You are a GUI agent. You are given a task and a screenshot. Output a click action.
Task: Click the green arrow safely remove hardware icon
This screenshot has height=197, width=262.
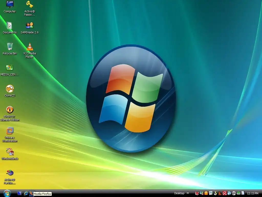pos(239,193)
